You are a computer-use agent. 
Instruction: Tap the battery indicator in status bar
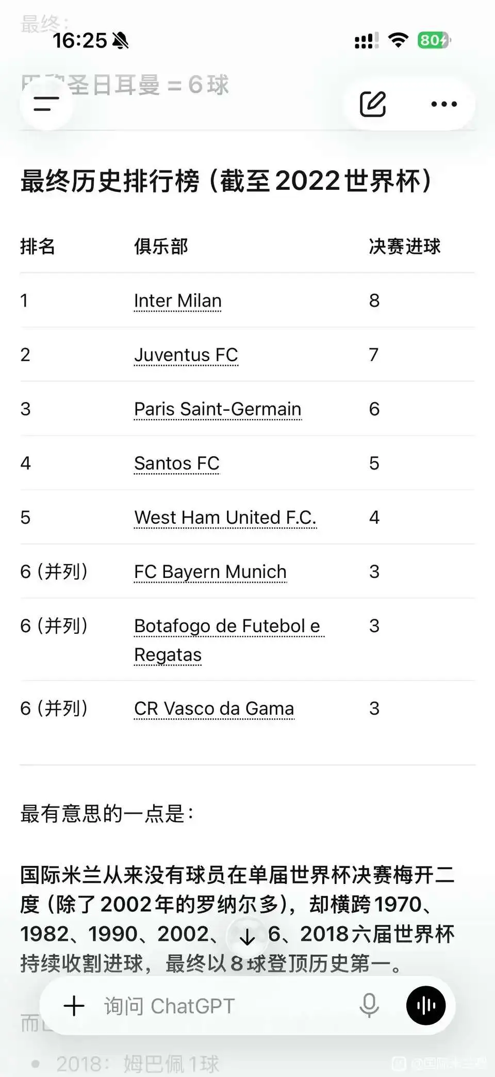tap(434, 40)
